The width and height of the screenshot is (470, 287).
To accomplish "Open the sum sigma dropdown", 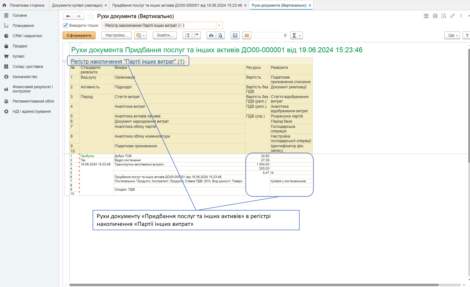I will 296,35.
